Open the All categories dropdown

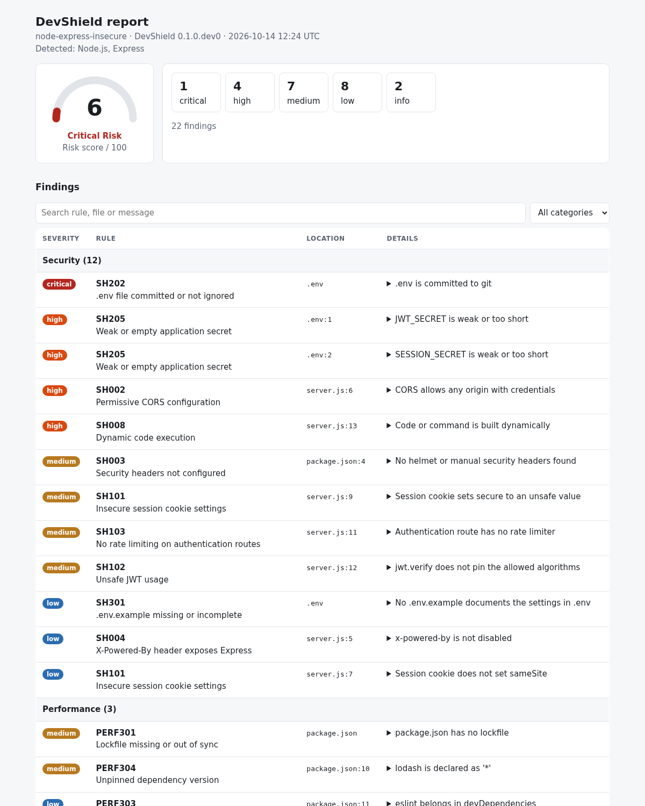click(569, 213)
